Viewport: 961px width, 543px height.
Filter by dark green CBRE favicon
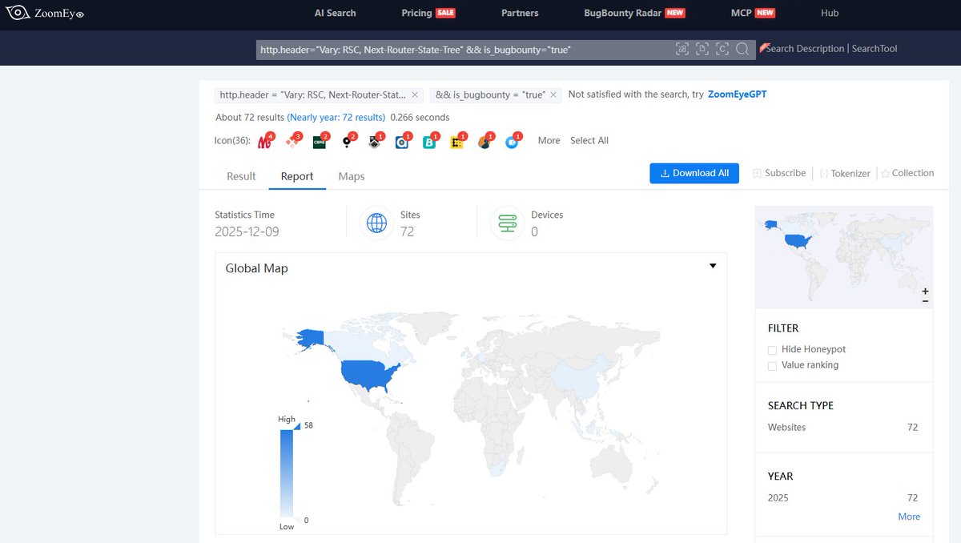(x=320, y=142)
